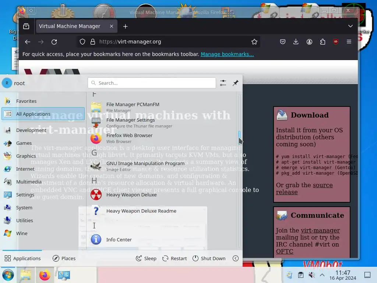Open the Development category
The width and height of the screenshot is (377, 283).
(x=43, y=130)
